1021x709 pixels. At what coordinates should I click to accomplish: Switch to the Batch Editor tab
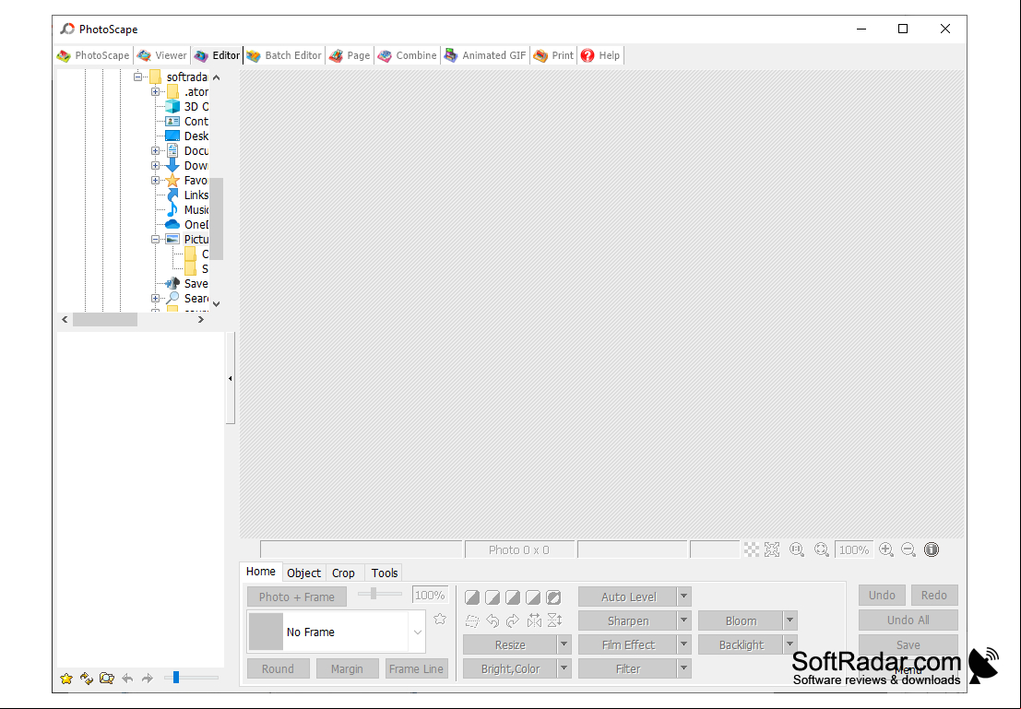[x=284, y=55]
